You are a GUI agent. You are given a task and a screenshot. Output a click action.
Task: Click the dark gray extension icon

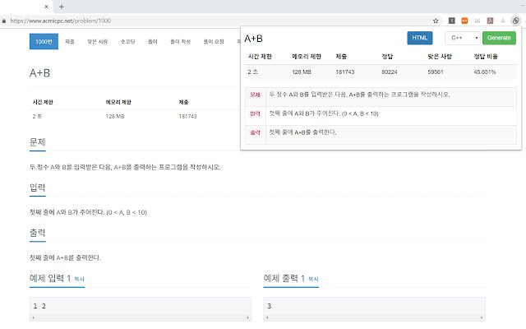tap(451, 21)
